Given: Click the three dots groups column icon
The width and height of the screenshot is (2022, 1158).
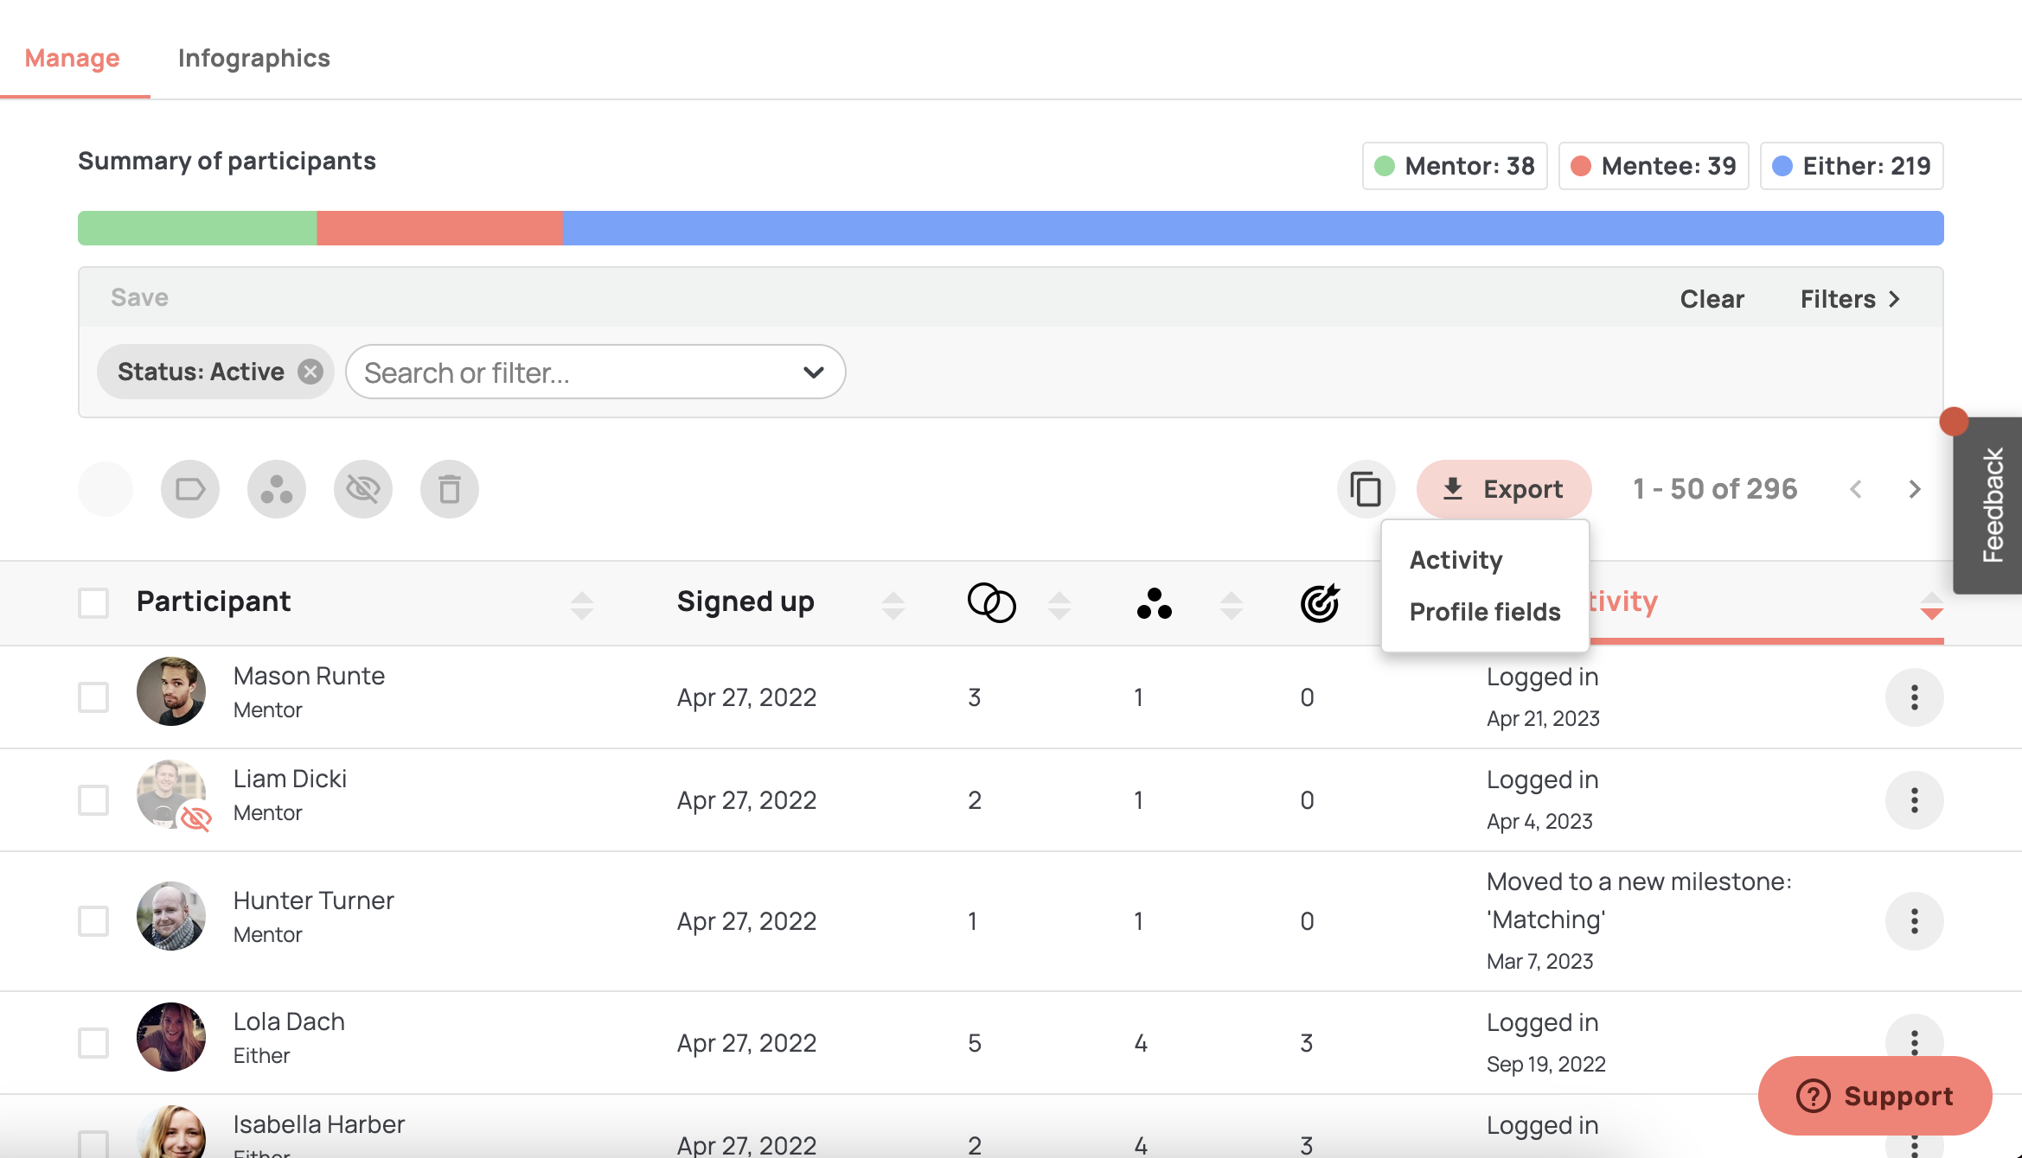Looking at the screenshot, I should pyautogui.click(x=1155, y=603).
